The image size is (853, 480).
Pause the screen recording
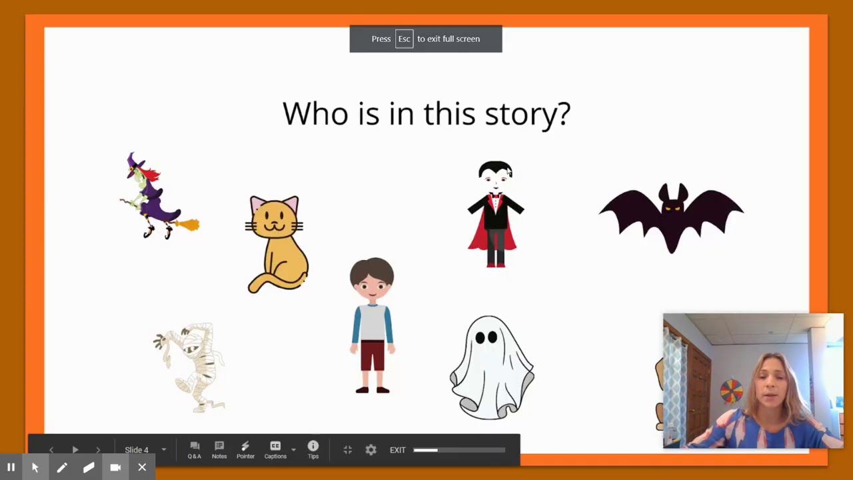click(11, 467)
